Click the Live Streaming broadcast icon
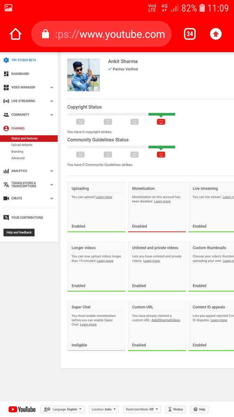Screen dimensions: 234x417 pos(6,101)
